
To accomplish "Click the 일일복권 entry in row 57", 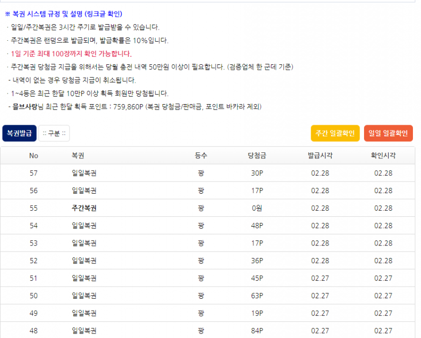I will (x=84, y=173).
